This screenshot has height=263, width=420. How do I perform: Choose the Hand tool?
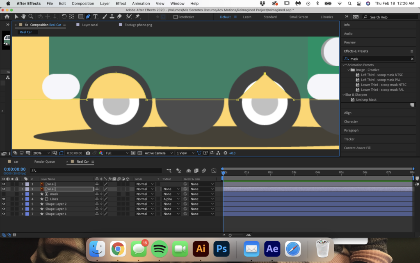(x=24, y=17)
